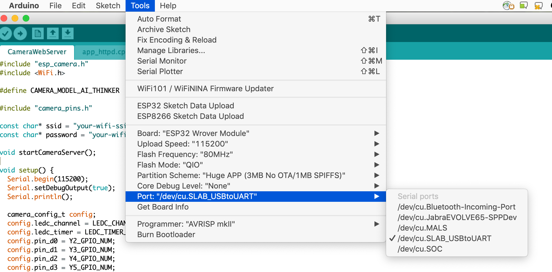Select port /dev/cu.JabraEVOLVE65-SPPDev

click(x=457, y=217)
